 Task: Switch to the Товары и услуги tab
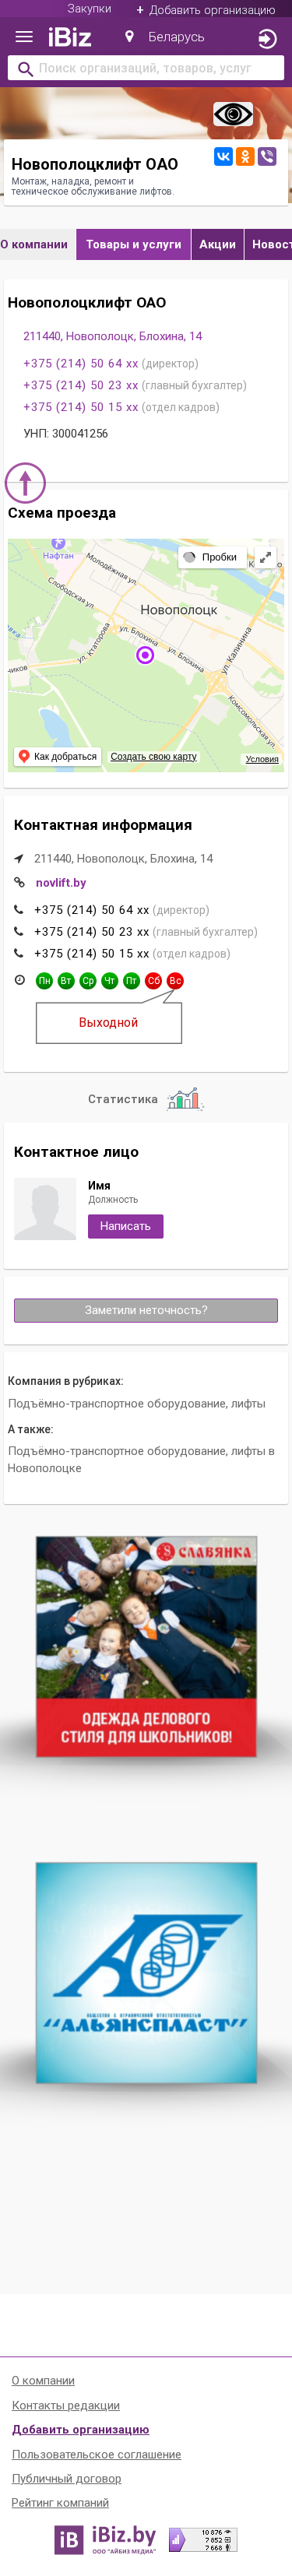point(134,244)
